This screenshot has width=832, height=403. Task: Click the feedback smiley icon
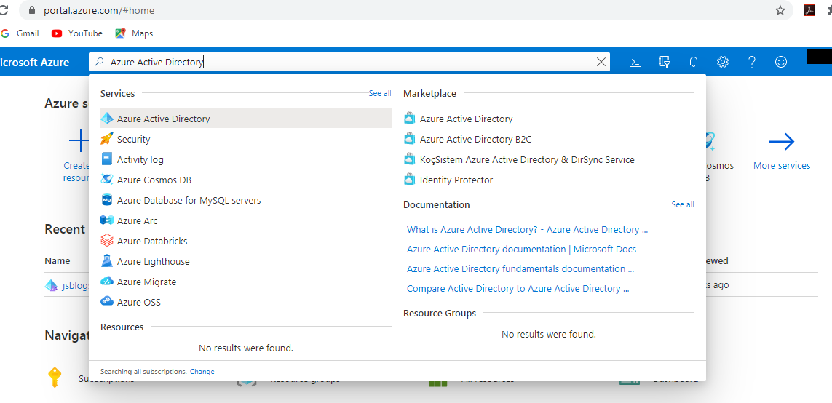[x=781, y=63]
